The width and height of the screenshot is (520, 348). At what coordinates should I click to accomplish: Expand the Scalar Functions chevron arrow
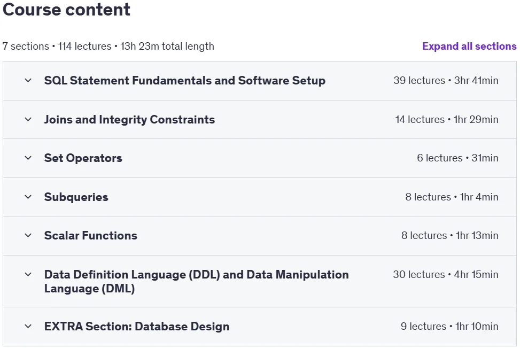click(x=28, y=235)
